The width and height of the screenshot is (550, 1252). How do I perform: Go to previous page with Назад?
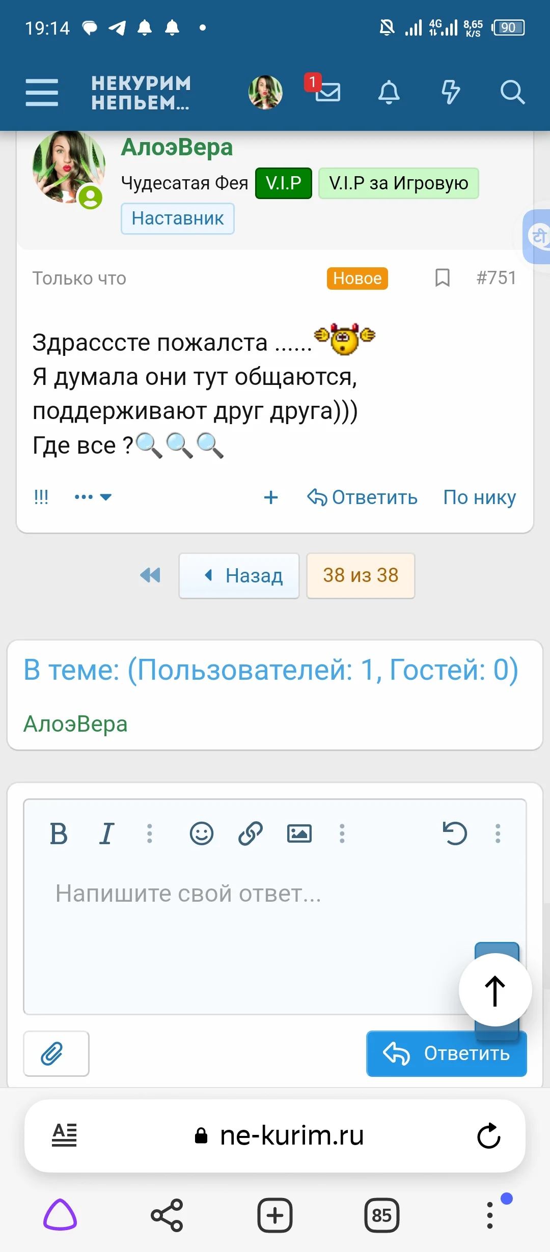239,576
